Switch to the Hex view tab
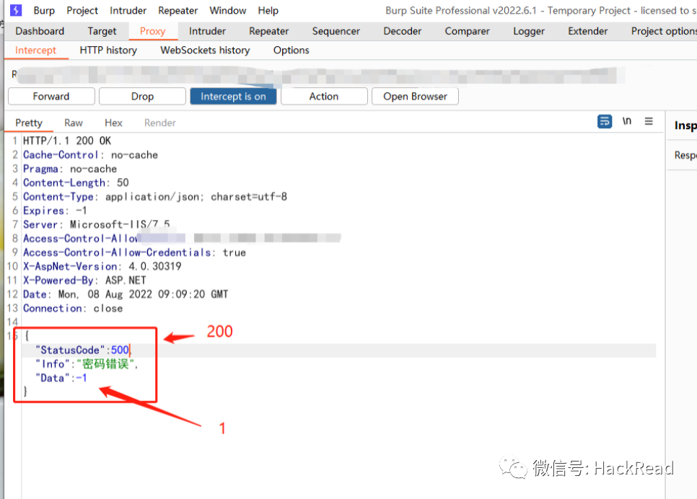Image resolution: width=697 pixels, height=499 pixels. [x=113, y=123]
